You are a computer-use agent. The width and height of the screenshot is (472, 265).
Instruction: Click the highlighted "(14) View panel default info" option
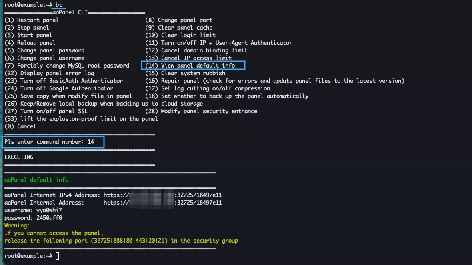coord(193,66)
